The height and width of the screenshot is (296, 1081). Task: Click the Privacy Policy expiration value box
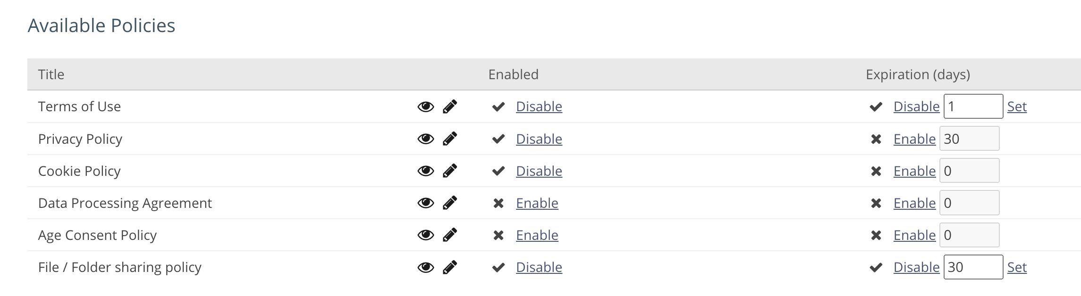(969, 139)
